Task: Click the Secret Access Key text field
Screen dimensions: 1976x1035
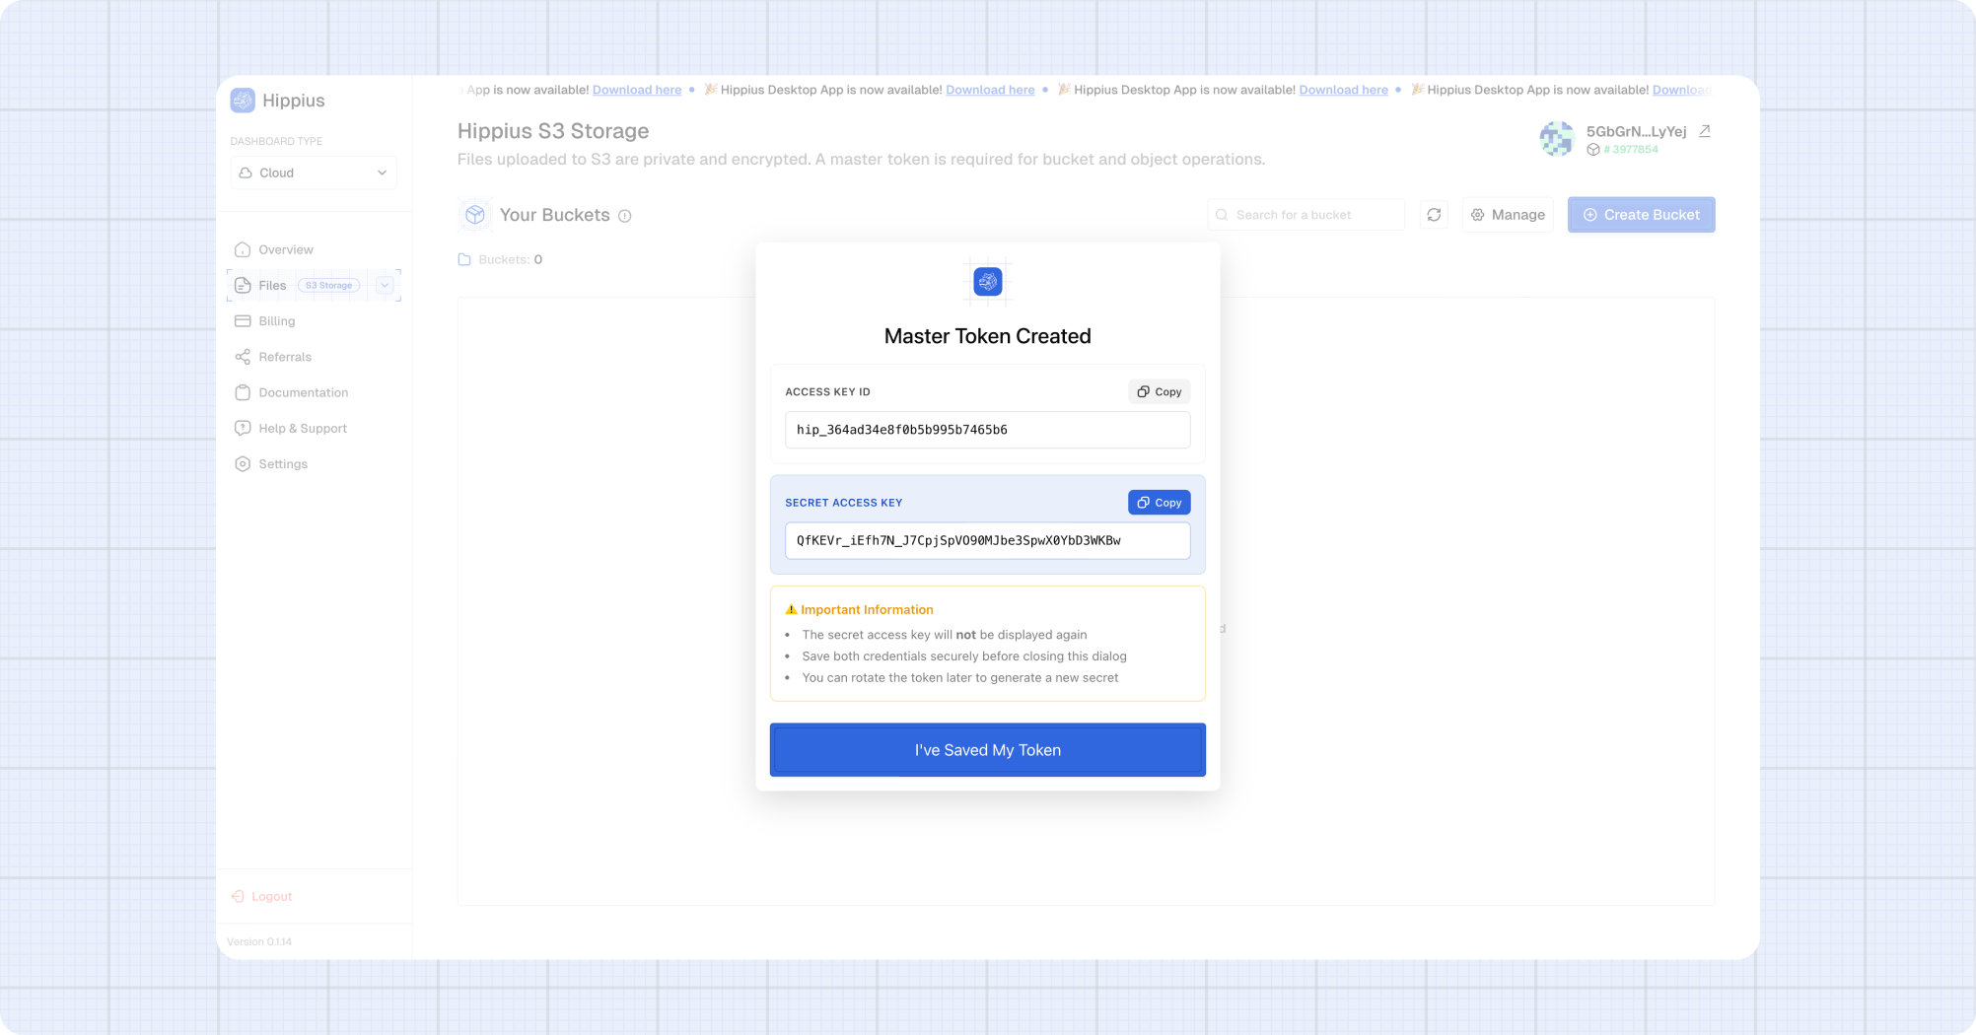Action: tap(987, 540)
